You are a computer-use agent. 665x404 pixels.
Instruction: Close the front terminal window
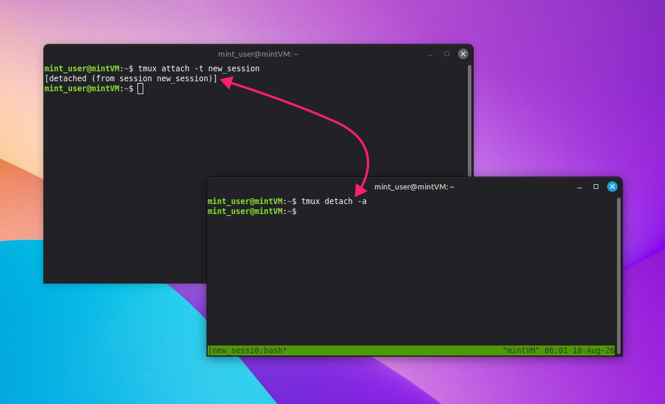click(612, 187)
